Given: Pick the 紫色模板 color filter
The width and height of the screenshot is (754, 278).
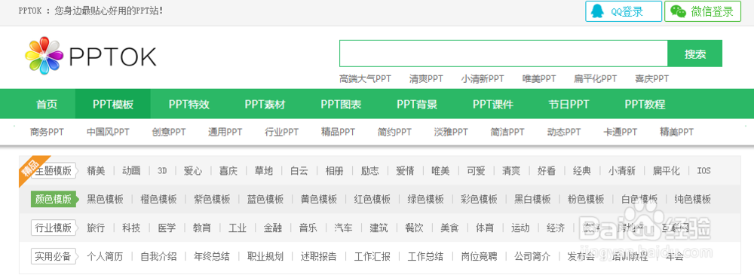Looking at the screenshot, I should point(212,199).
